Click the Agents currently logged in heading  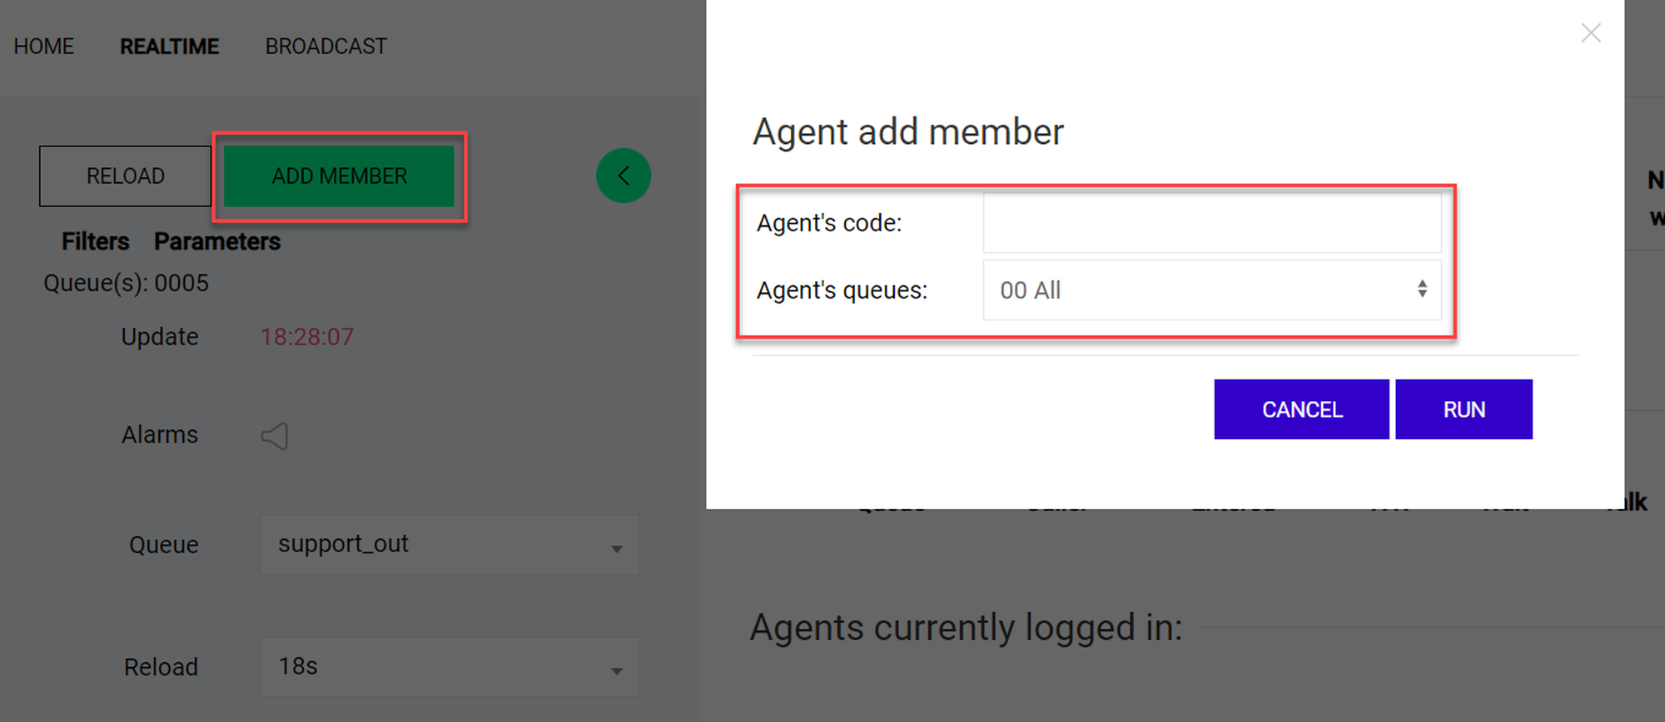[x=966, y=627]
